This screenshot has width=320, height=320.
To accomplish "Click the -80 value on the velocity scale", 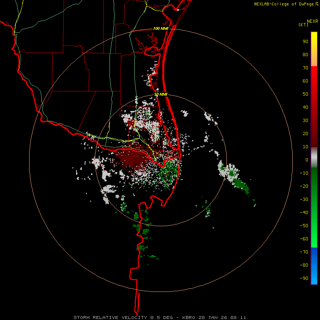I will click(x=304, y=265).
